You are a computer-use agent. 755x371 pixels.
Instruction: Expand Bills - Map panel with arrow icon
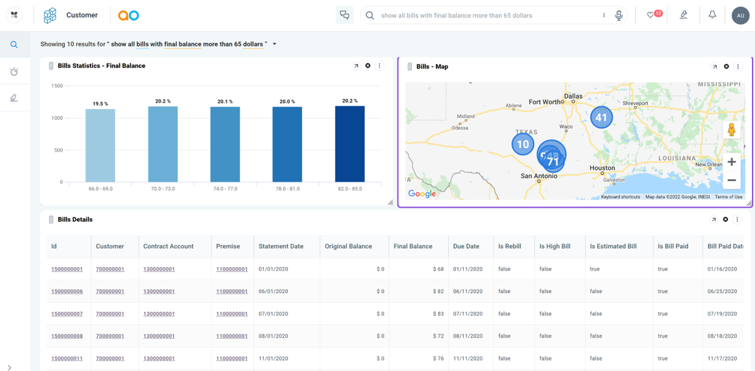pos(714,67)
